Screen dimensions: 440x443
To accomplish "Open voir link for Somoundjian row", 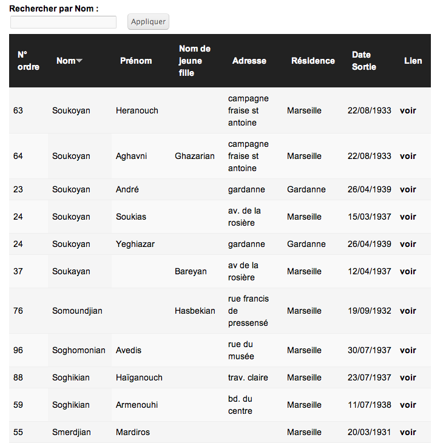I will point(408,311).
